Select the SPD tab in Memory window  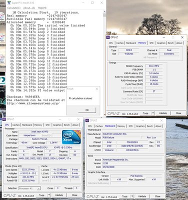tap(151, 43)
